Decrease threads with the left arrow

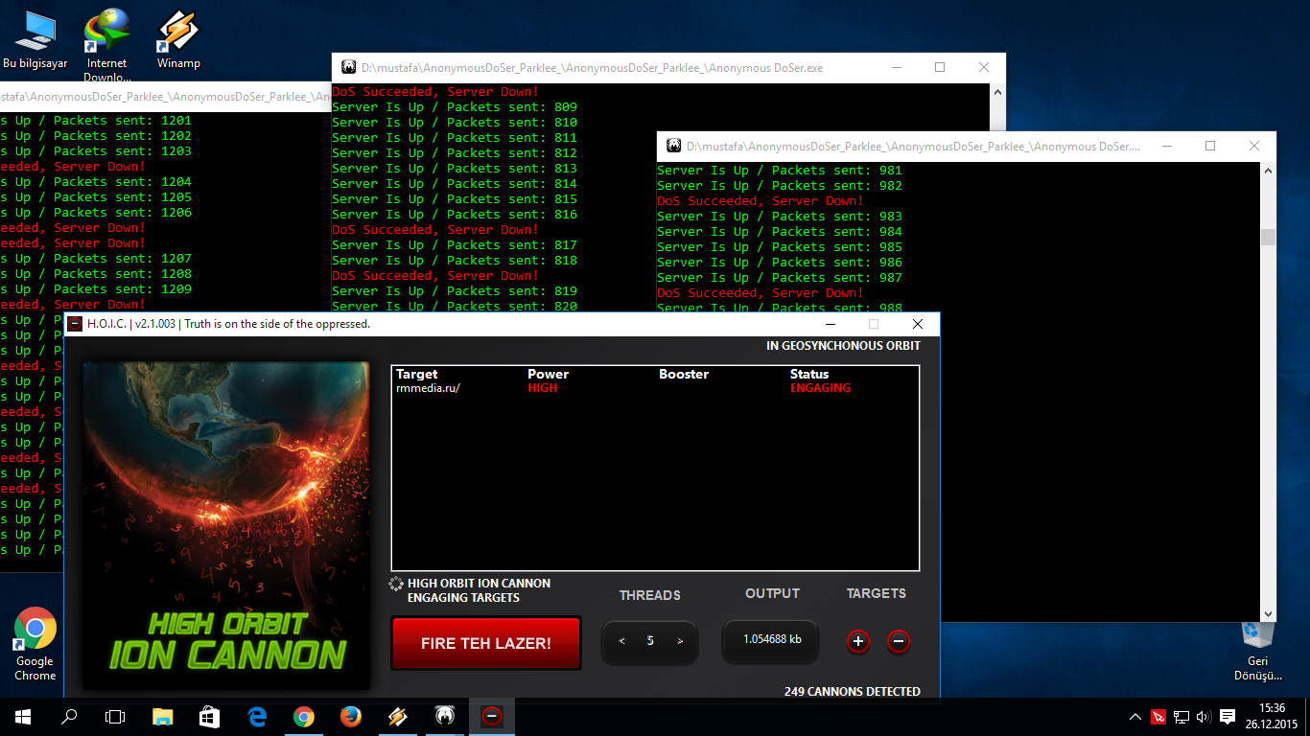(x=622, y=641)
